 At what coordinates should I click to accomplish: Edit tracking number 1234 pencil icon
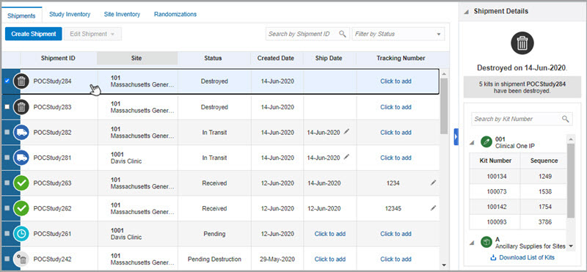point(433,183)
